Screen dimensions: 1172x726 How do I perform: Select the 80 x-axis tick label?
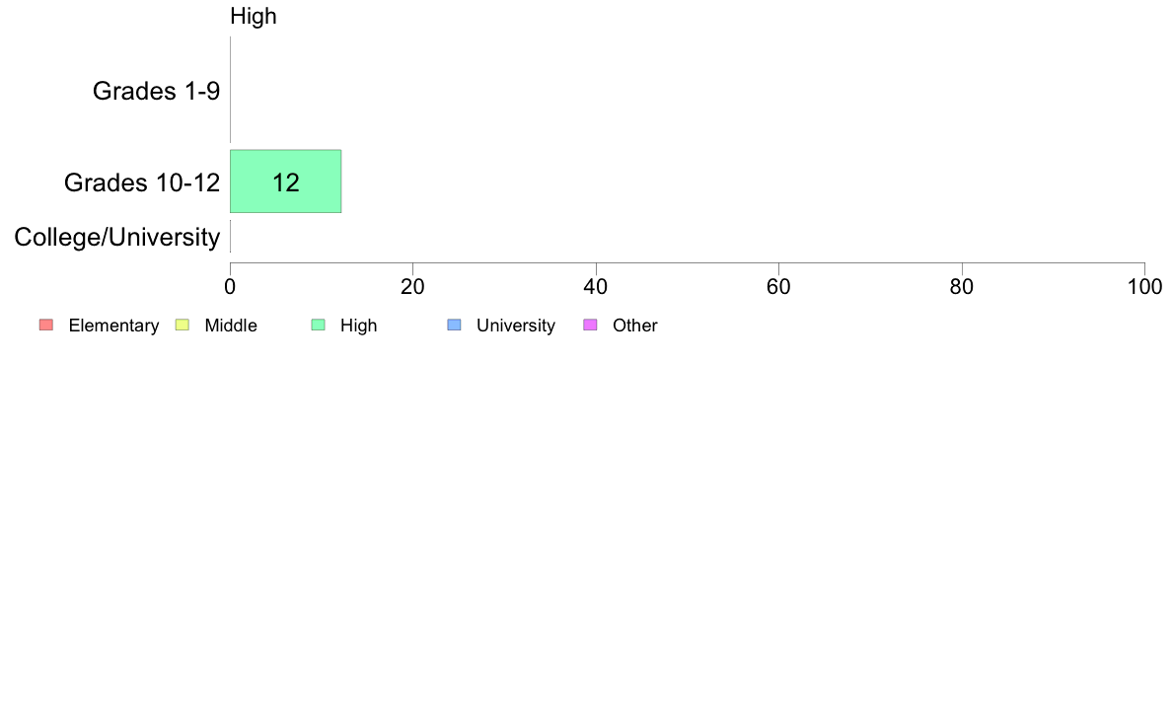click(x=962, y=287)
